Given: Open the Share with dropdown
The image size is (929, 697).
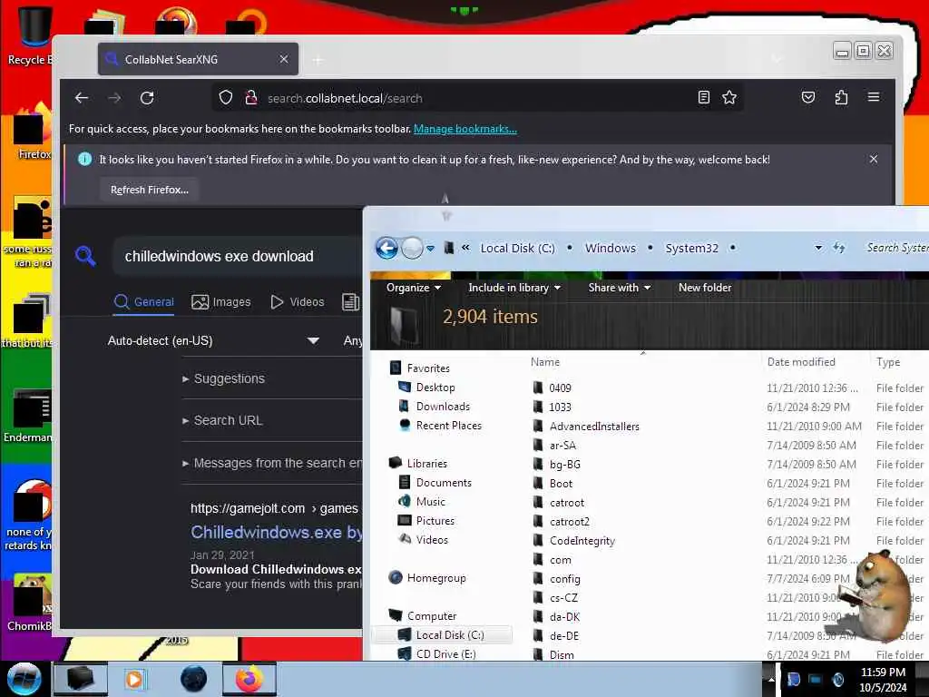Looking at the screenshot, I should click(x=619, y=288).
